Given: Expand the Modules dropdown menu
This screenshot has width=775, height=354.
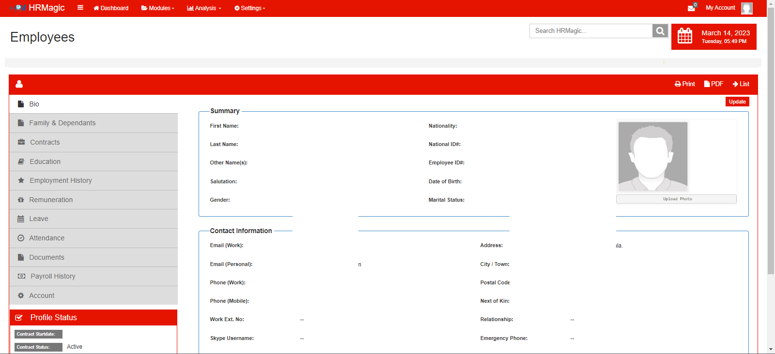Looking at the screenshot, I should [x=157, y=8].
